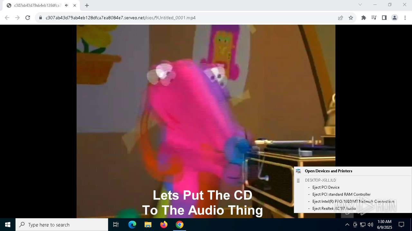View site information padlock icon
412x231 pixels.
point(41,18)
